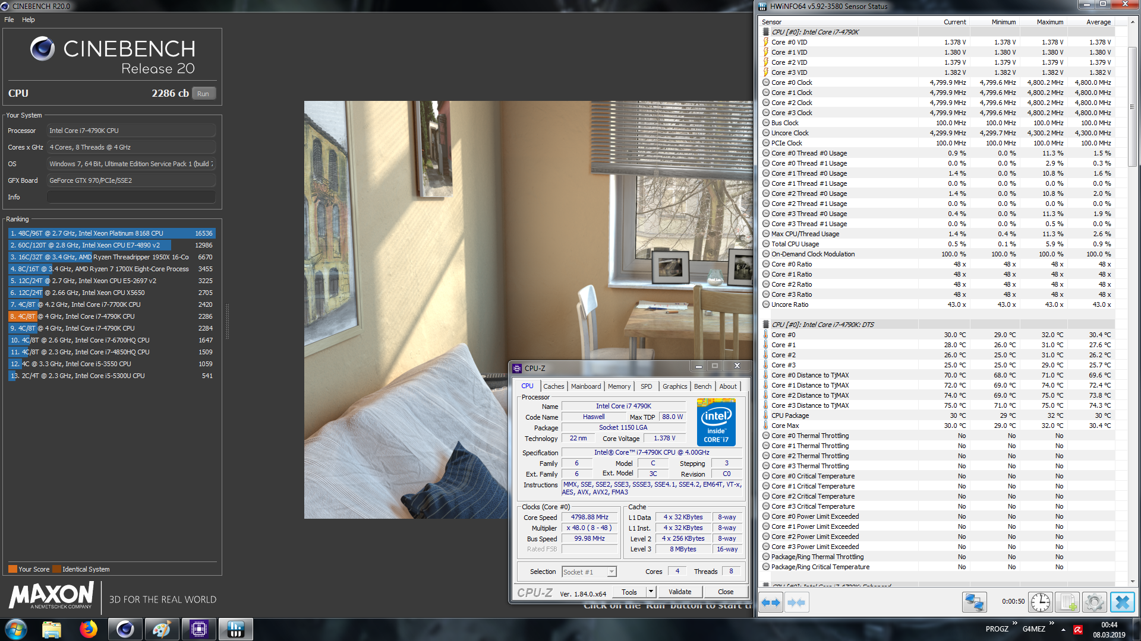Click the Close button in CPU-Z
This screenshot has height=641, width=1141.
coord(726,592)
